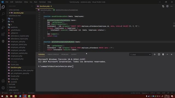The height and width of the screenshot is (98, 175).
Task: Open the Edit menu
Action: pyautogui.click(x=11, y=2)
